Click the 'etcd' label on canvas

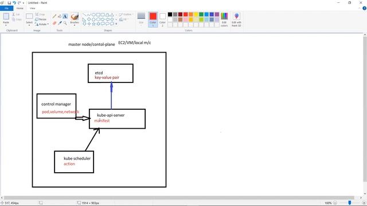tap(99, 73)
